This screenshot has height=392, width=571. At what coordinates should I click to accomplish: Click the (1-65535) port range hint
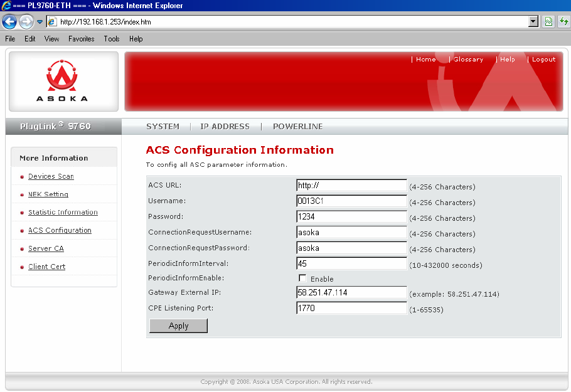point(426,310)
